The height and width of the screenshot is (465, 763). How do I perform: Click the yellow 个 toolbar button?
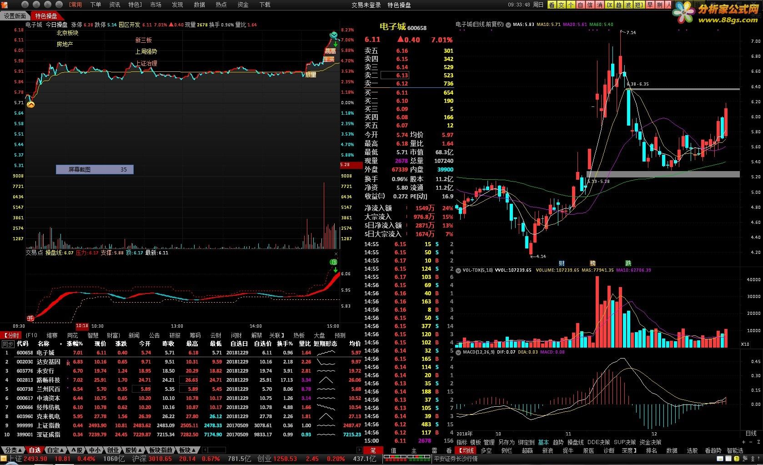tap(571, 5)
